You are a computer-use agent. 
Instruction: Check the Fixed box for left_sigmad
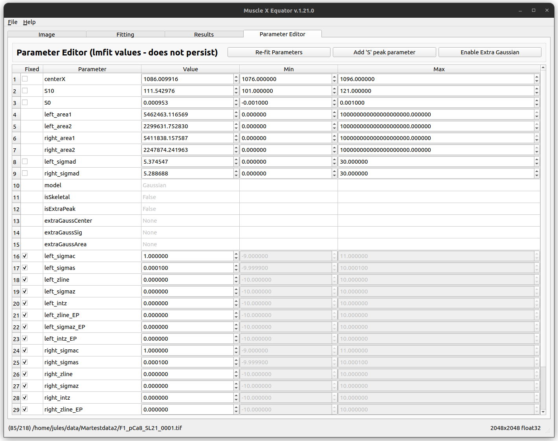pyautogui.click(x=25, y=161)
